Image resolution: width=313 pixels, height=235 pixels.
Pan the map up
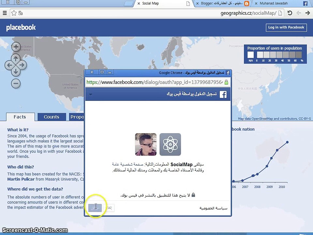(16, 58)
